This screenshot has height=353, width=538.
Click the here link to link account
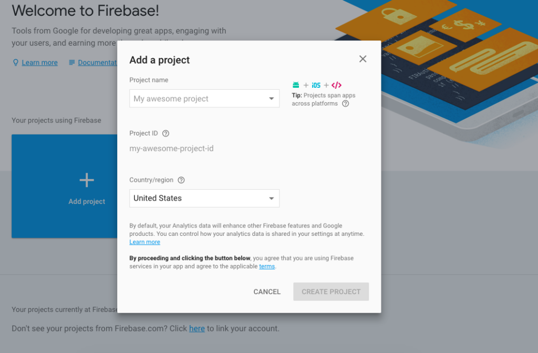(x=197, y=329)
